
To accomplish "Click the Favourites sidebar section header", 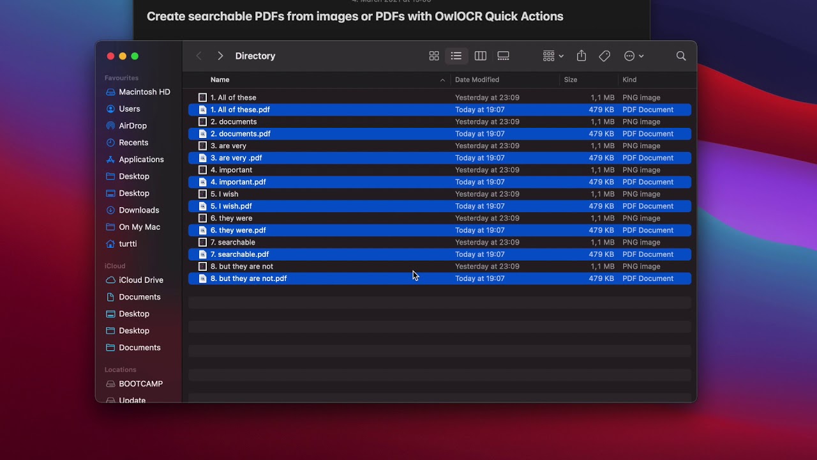I will [x=121, y=78].
